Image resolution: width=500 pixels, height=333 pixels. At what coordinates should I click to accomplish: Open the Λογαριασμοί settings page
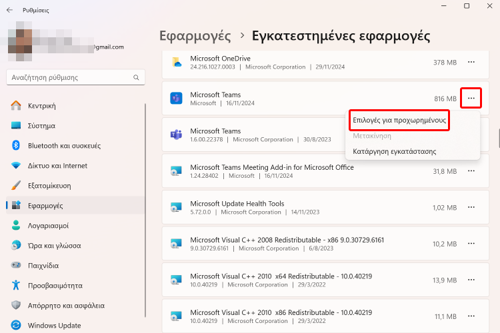point(75,225)
